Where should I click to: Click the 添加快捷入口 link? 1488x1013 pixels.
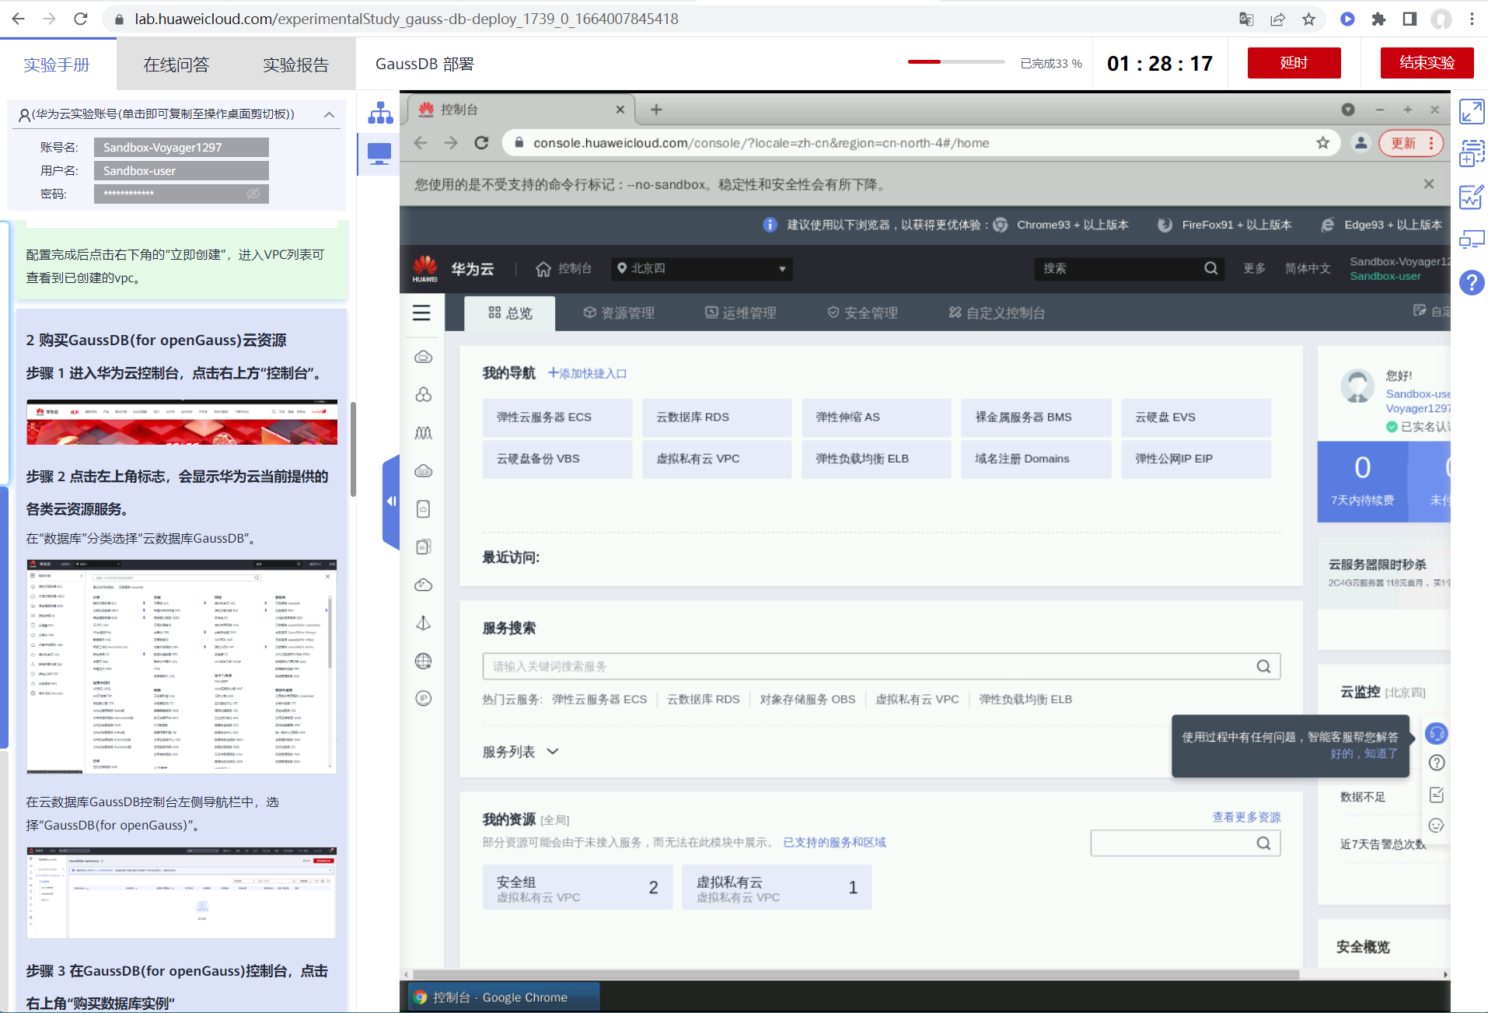click(587, 373)
